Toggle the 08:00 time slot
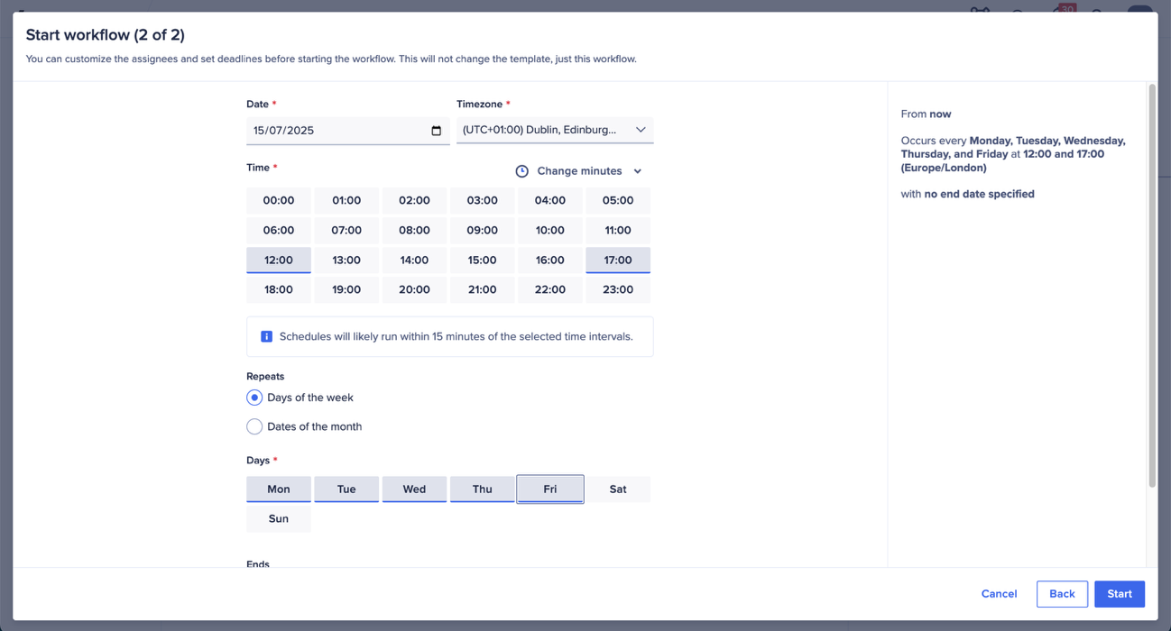 414,230
